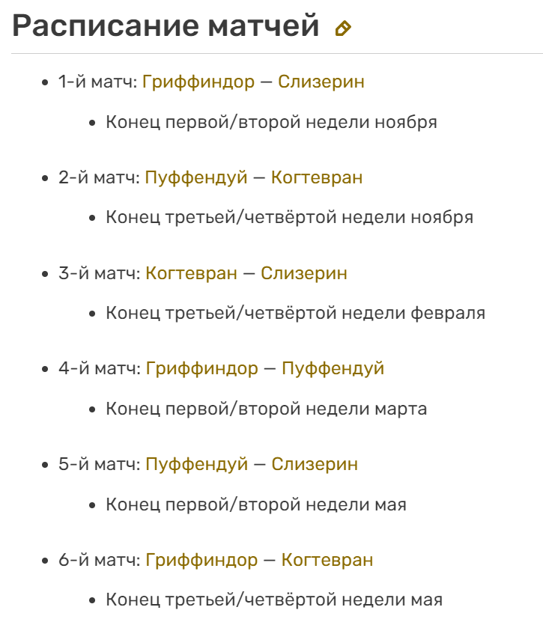
Task: Visit Пуффендуй link in the 4-й матч line
Action: pyautogui.click(x=333, y=368)
